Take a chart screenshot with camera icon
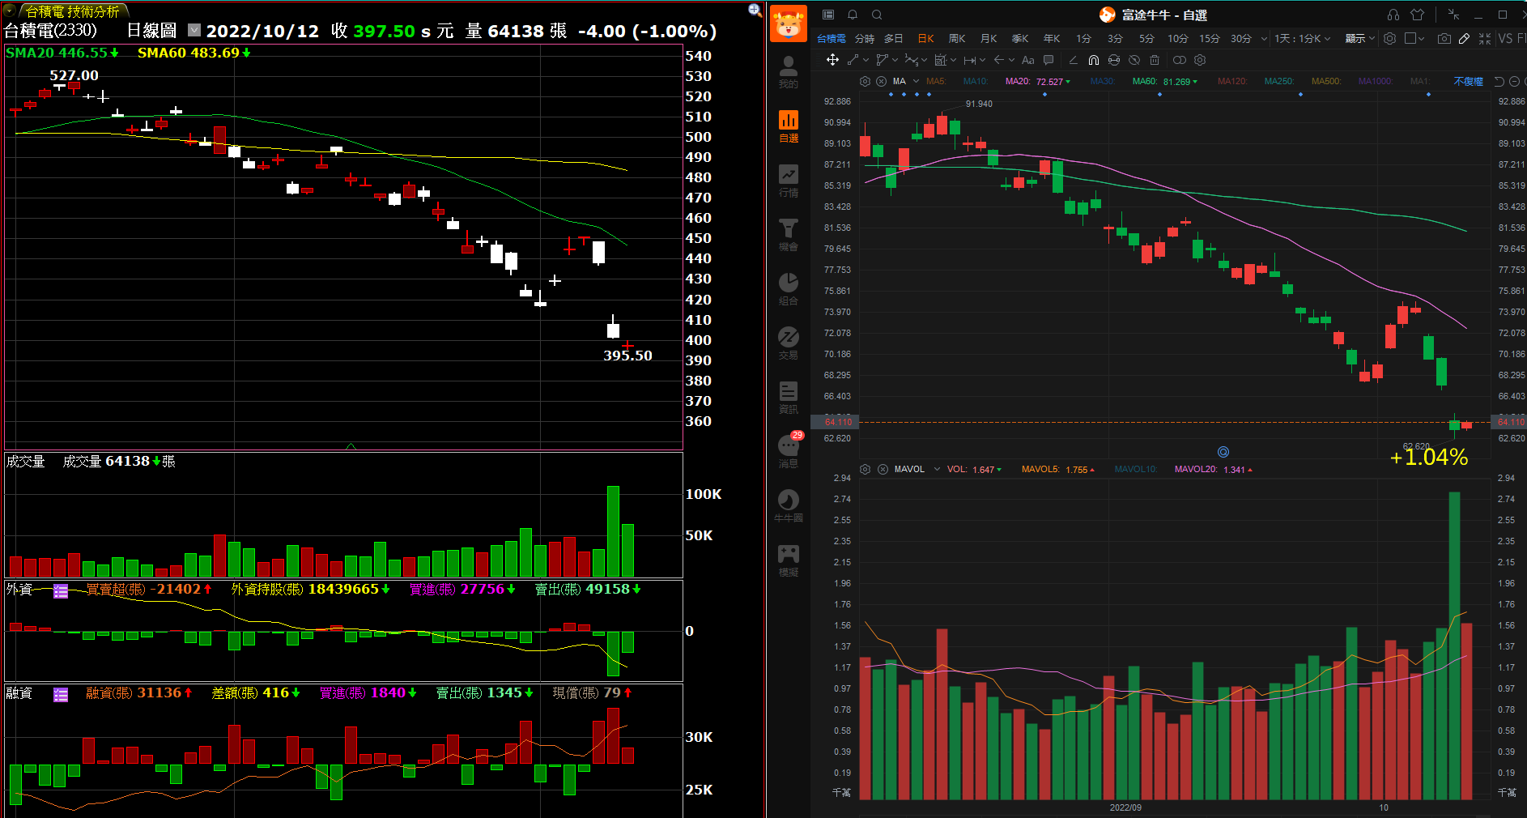1527x818 pixels. [1444, 38]
